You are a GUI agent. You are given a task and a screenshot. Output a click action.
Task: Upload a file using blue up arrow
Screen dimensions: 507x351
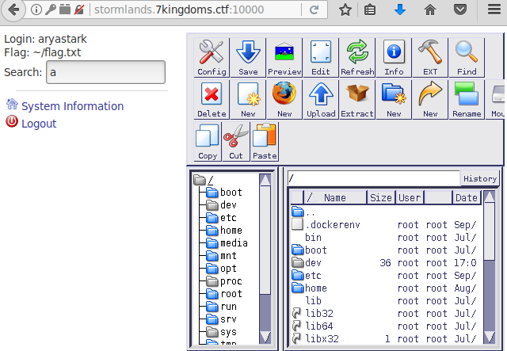point(321,100)
